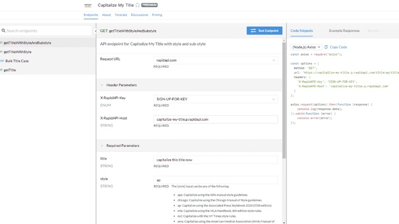Collapse the Required Parameters section
399x224 pixels.
tap(102, 146)
